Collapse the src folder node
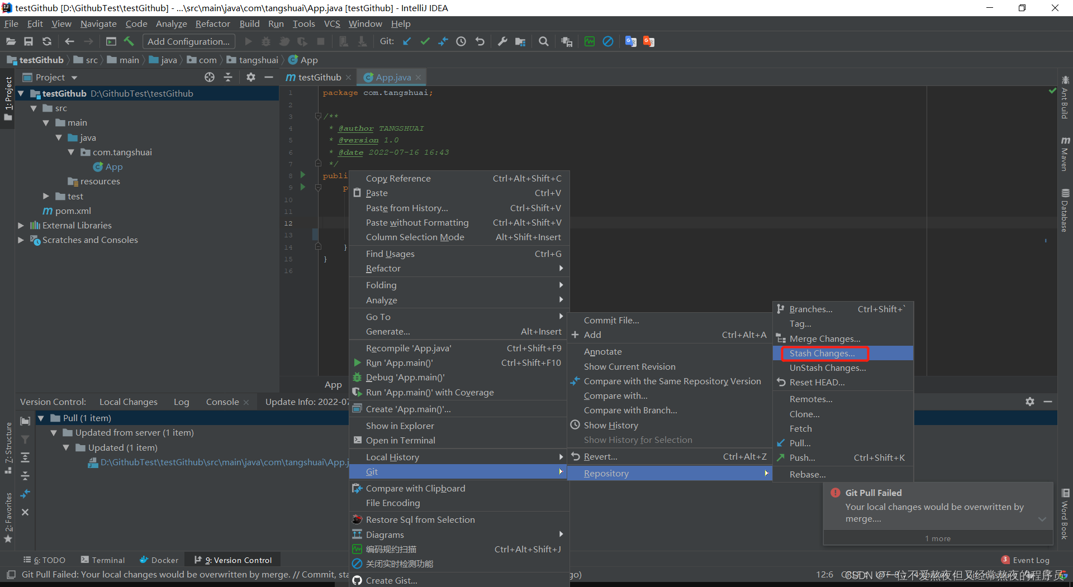 point(34,108)
